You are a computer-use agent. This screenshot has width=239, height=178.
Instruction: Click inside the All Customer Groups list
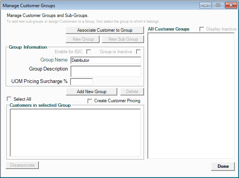coord(191,96)
